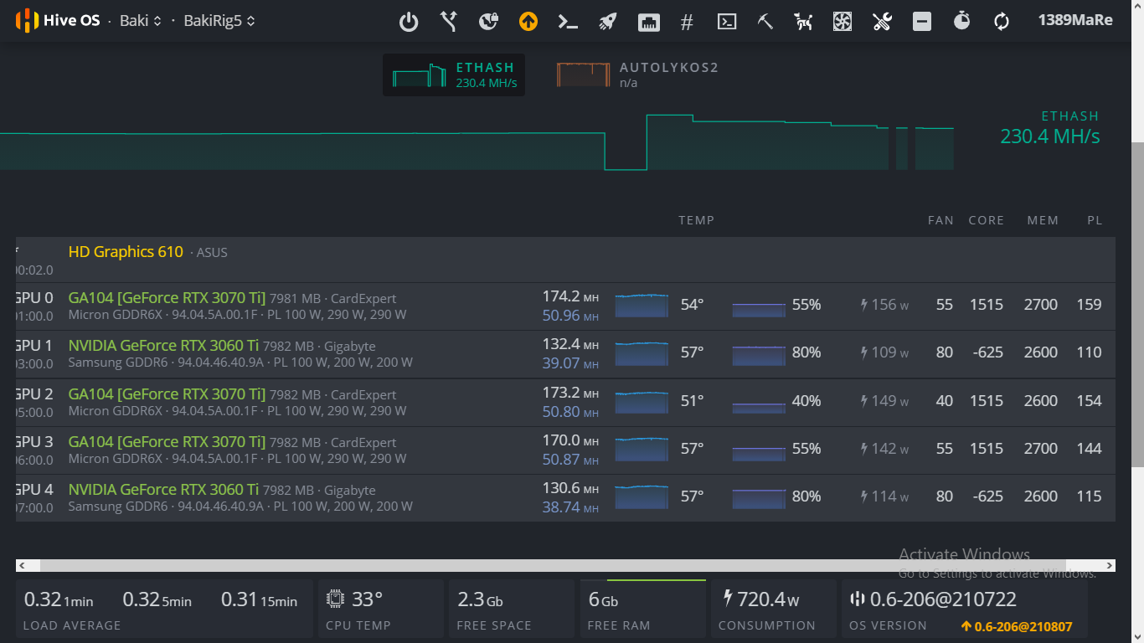Click GPU 2 GeForce RTX 3070 Ti name
This screenshot has width=1144, height=643.
tap(167, 394)
